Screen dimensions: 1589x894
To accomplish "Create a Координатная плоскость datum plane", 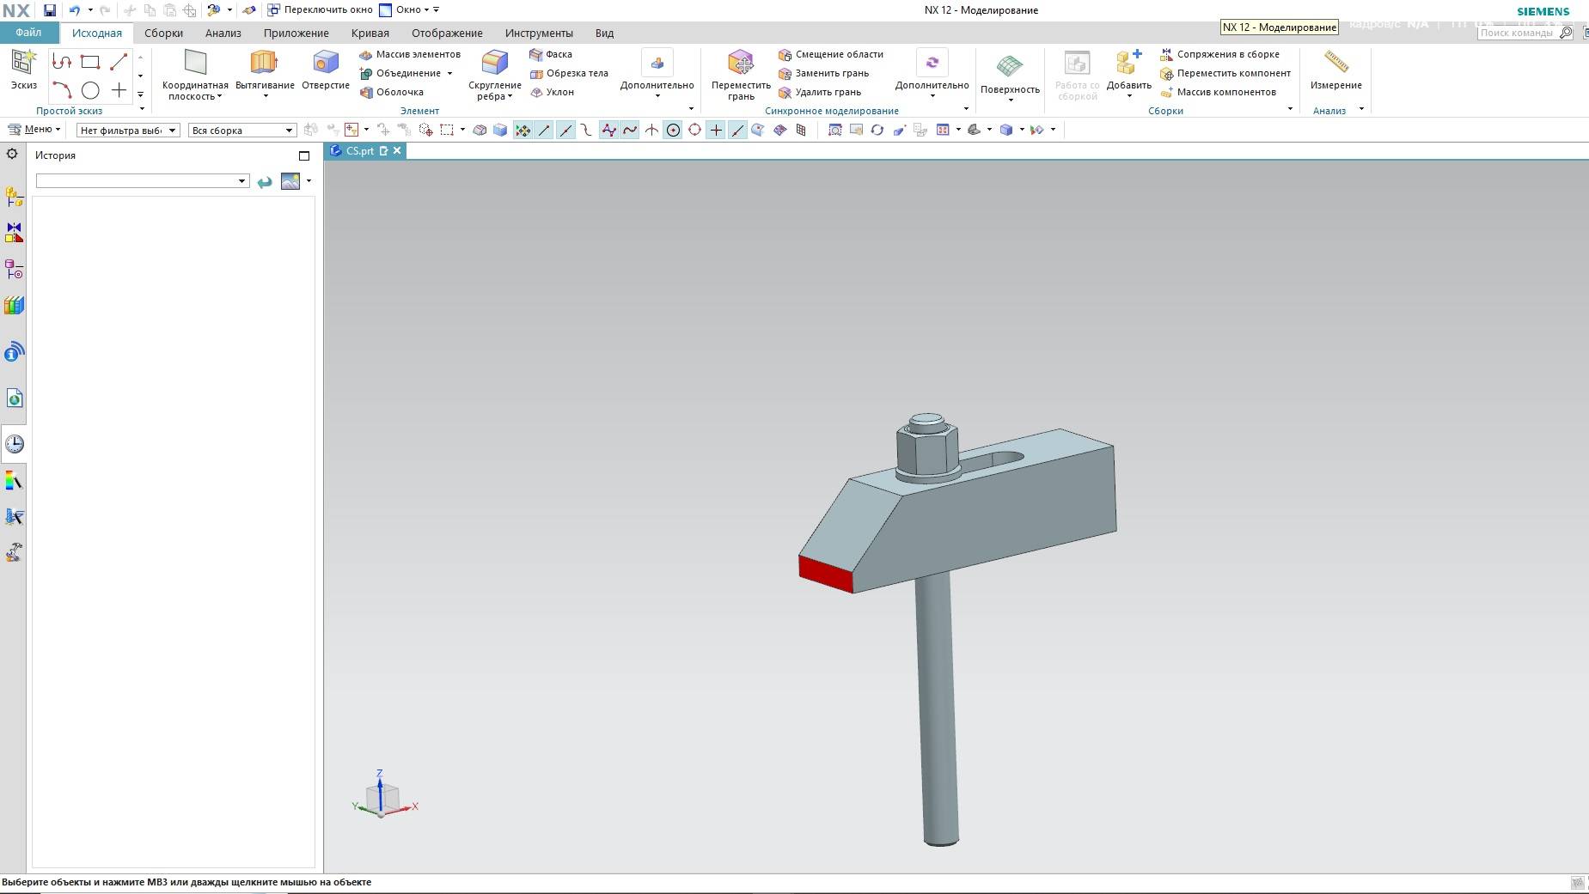I will [x=195, y=75].
